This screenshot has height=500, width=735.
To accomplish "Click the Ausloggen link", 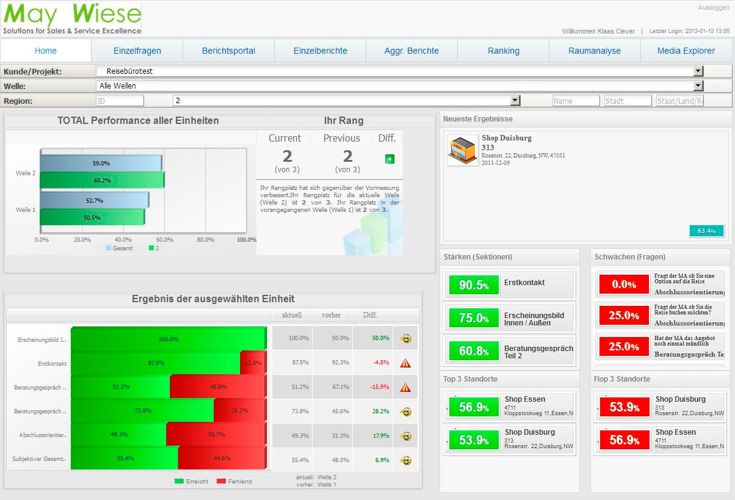I will point(713,8).
